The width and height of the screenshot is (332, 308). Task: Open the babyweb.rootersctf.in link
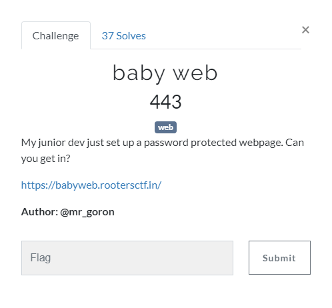tap(91, 185)
